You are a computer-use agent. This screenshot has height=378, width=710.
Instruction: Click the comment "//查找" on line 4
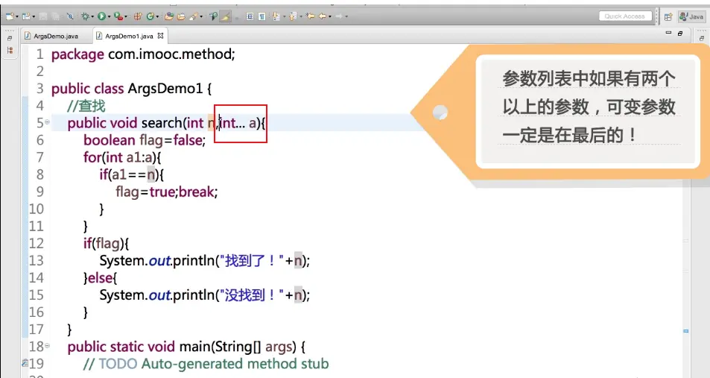pyautogui.click(x=86, y=106)
